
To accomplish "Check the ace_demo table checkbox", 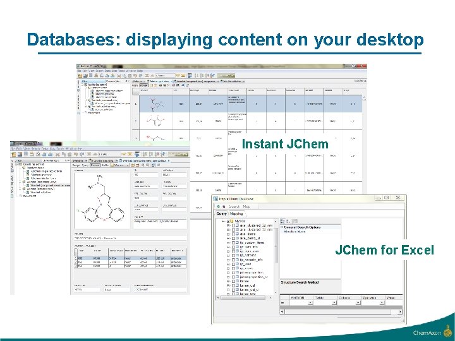I will [x=234, y=234].
